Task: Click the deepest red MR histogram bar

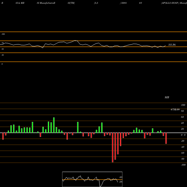Action: point(113,147)
